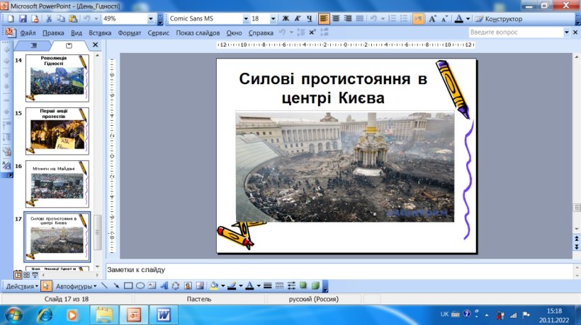Viewport: 581px width, 325px height.
Task: Expand fill color dropdown arrow
Action: coord(222,286)
